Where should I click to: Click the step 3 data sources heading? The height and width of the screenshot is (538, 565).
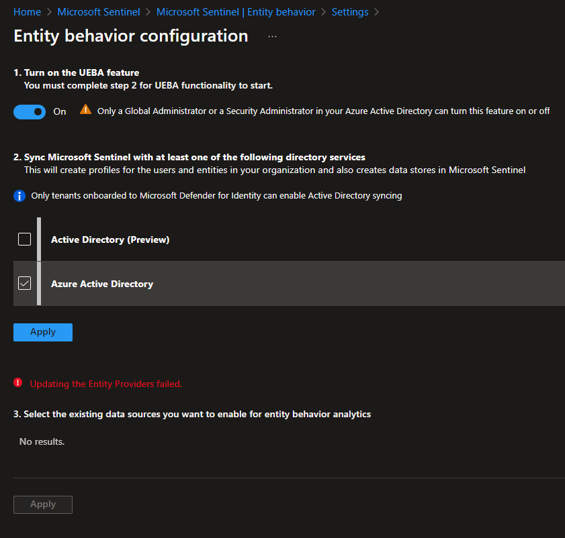[x=192, y=414]
